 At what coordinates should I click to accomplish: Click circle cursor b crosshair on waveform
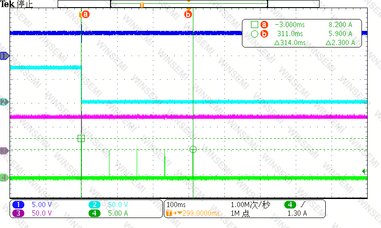pyautogui.click(x=193, y=149)
